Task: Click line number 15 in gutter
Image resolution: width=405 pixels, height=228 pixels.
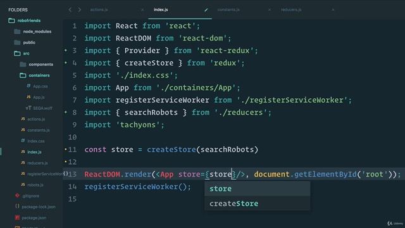Action: (72, 199)
